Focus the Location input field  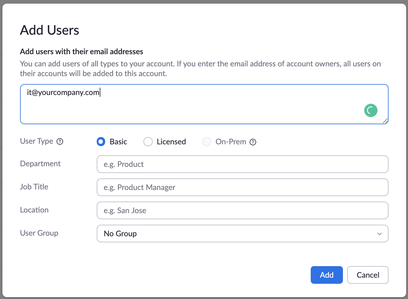tap(242, 210)
